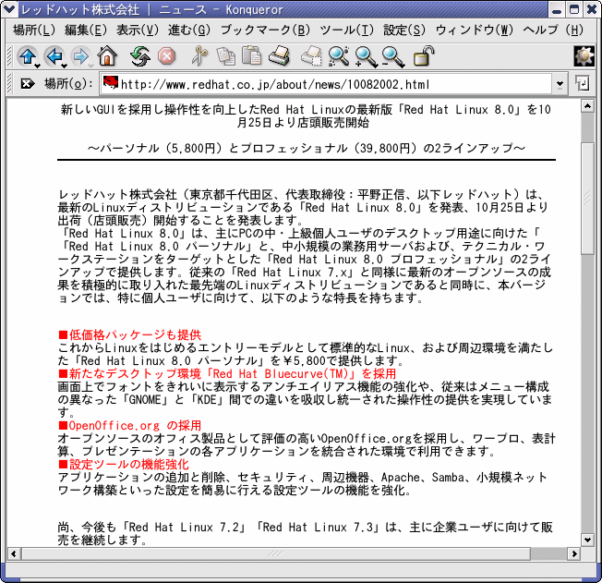
Task: Click the horizontal scrollbar left arrow
Action: 14,553
